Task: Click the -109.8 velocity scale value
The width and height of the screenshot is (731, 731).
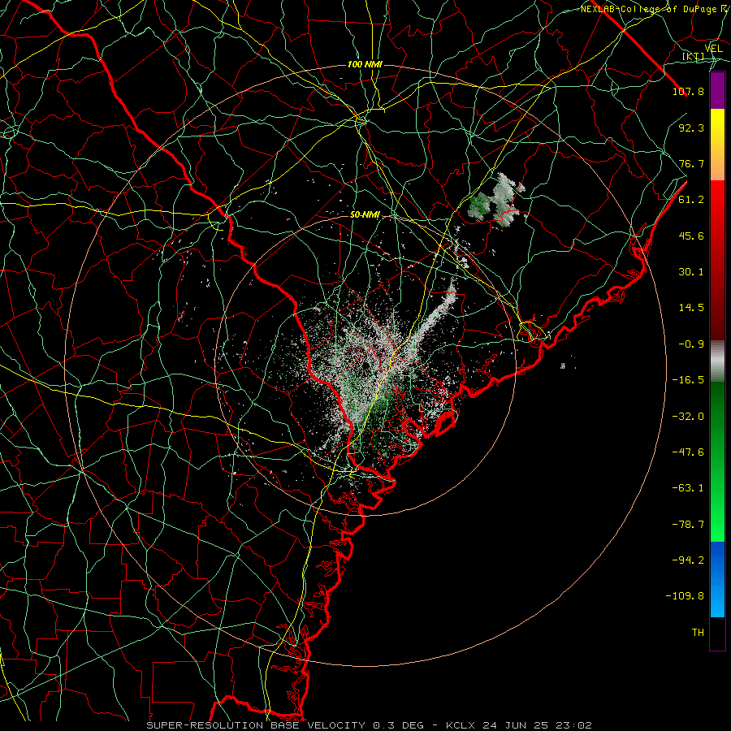Action: pyautogui.click(x=685, y=596)
